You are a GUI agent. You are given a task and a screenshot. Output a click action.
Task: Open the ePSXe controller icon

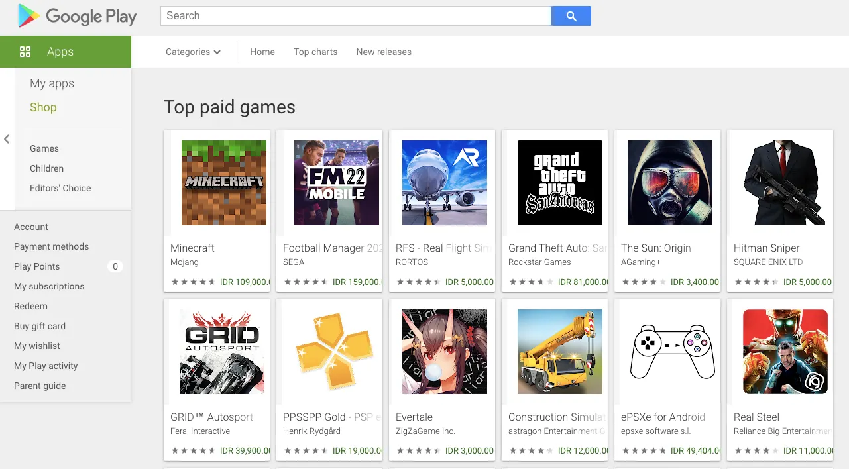pyautogui.click(x=670, y=352)
